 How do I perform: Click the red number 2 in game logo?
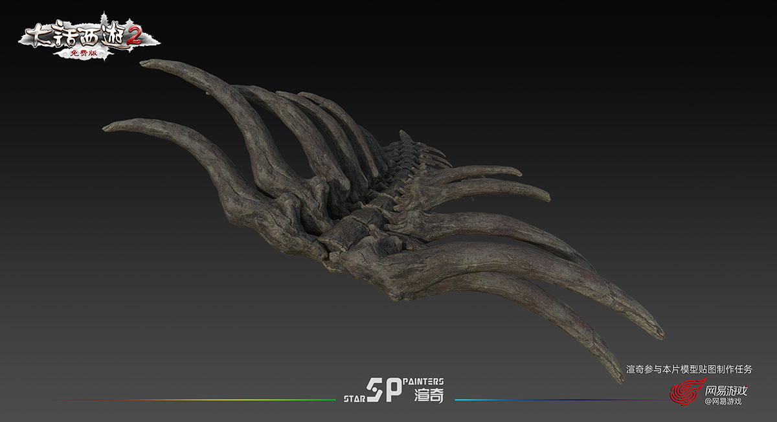(x=133, y=38)
